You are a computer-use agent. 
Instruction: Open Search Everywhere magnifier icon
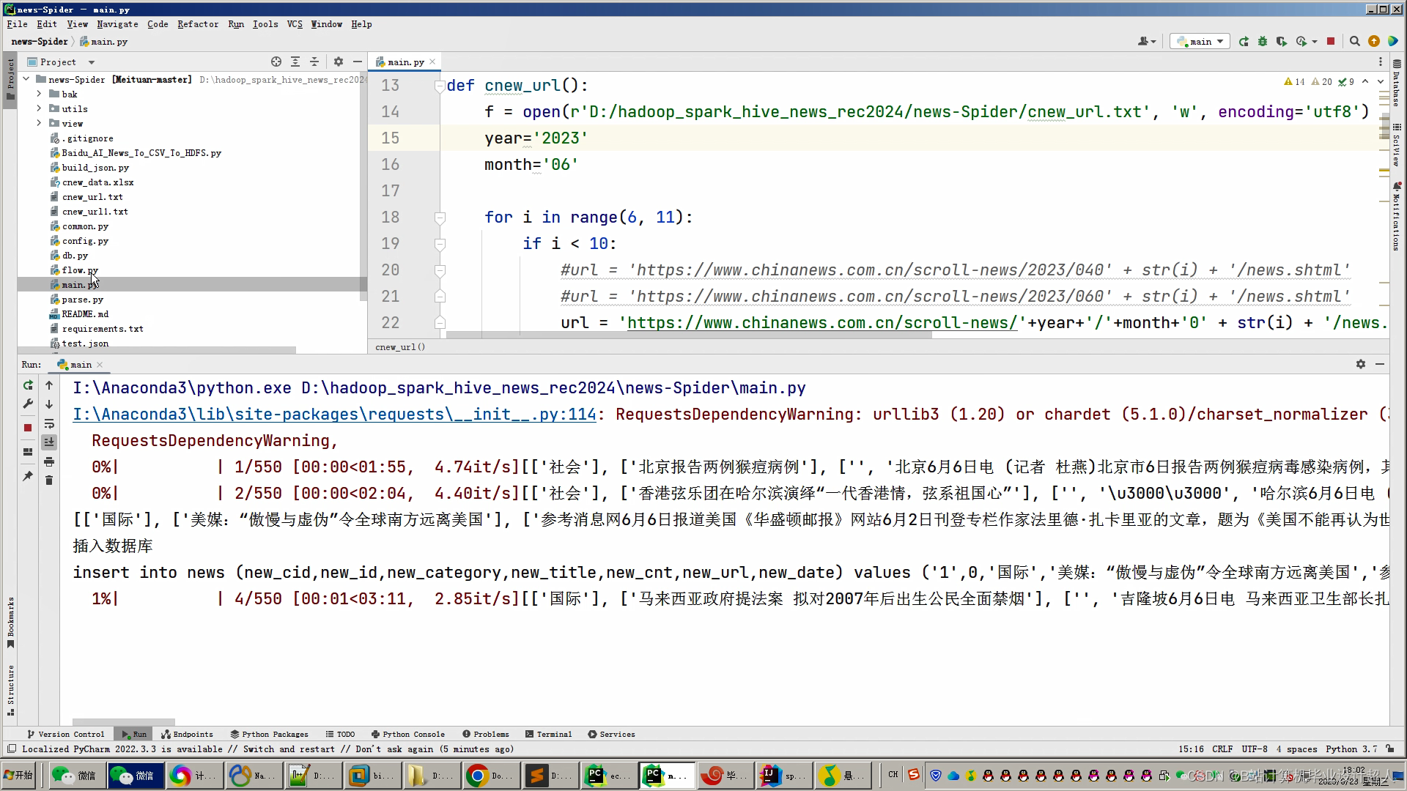tap(1355, 42)
